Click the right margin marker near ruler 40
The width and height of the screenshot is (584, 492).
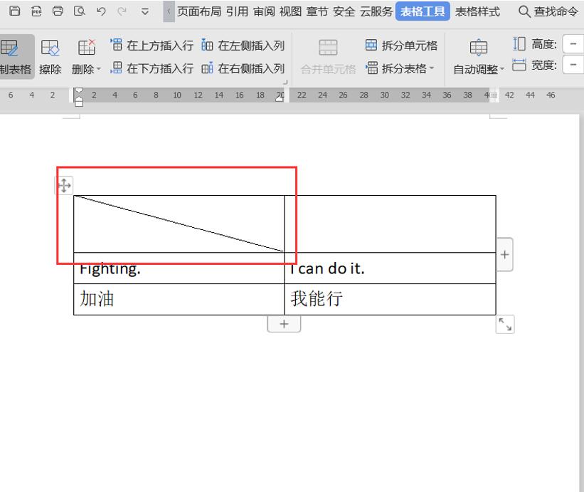(494, 95)
